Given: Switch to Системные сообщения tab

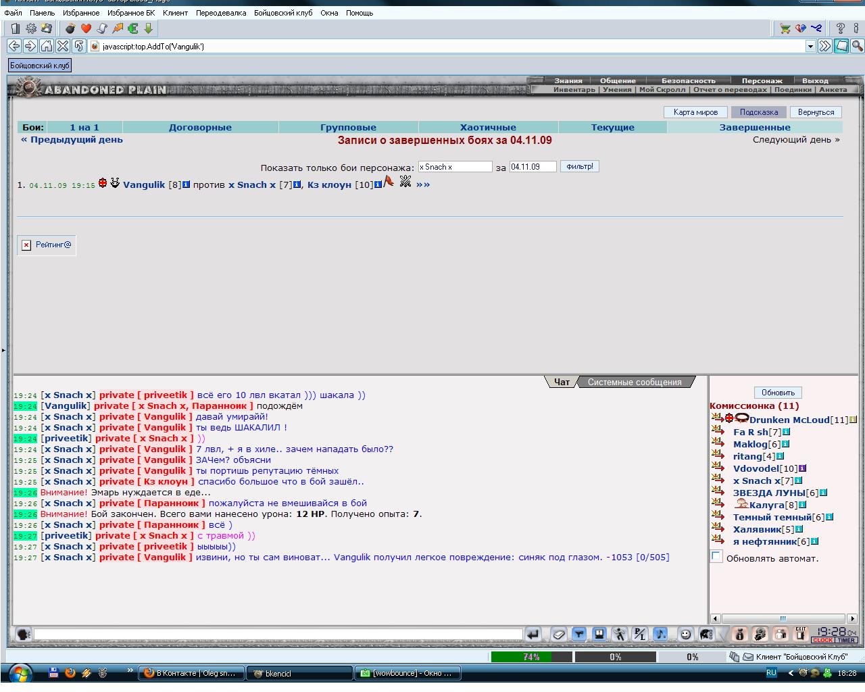Looking at the screenshot, I should tap(635, 382).
